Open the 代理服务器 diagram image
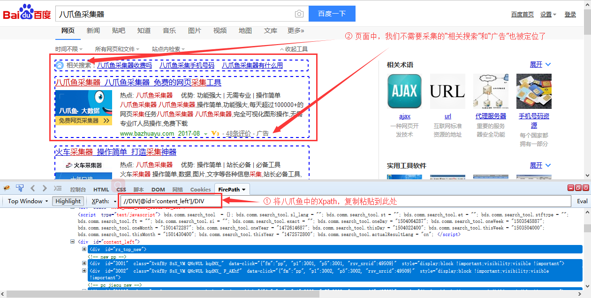Image resolution: width=591 pixels, height=298 pixels. pos(491,91)
